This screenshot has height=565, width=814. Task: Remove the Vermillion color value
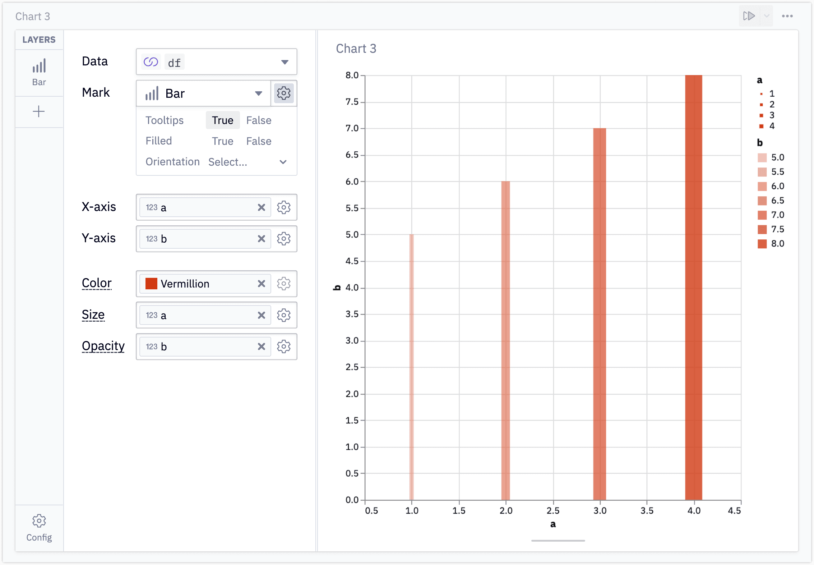click(261, 284)
